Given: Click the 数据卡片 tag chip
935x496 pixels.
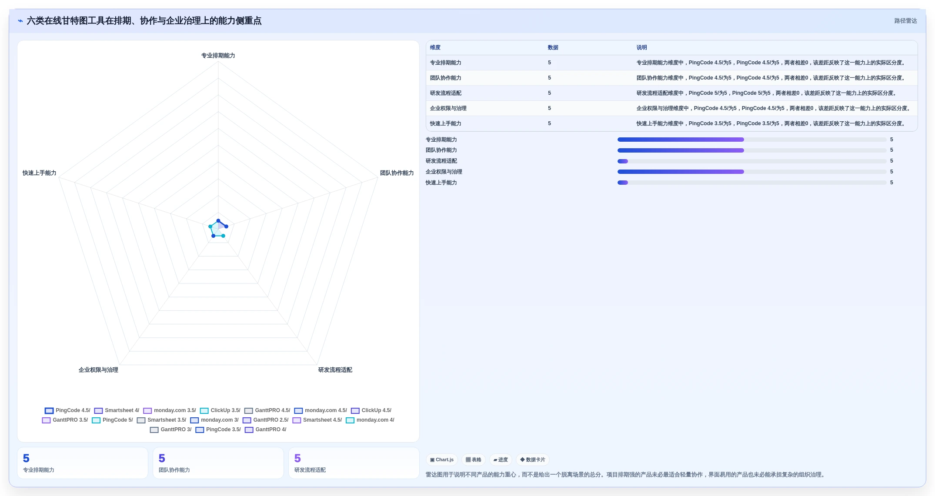Looking at the screenshot, I should coord(533,460).
